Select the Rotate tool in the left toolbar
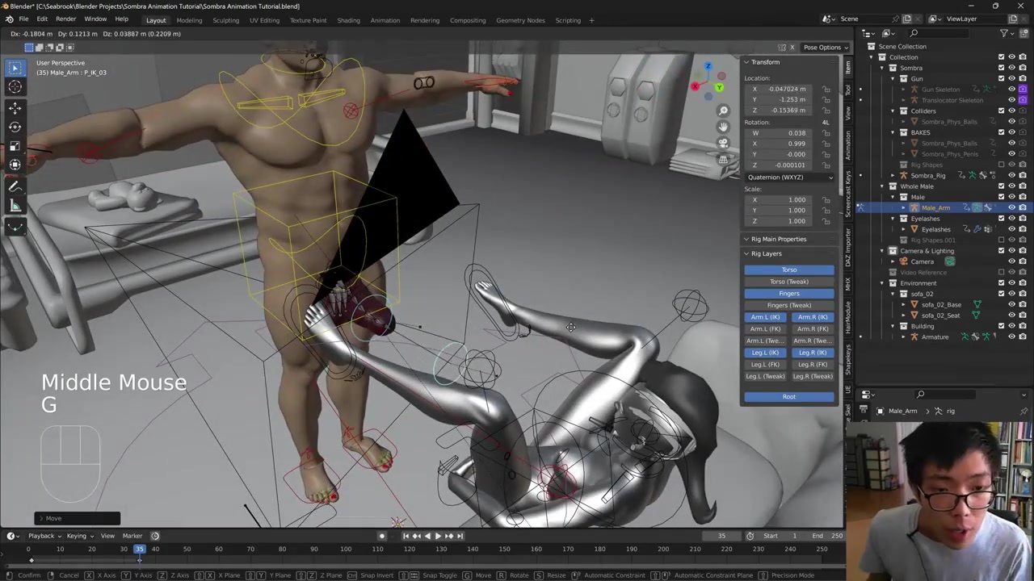 pyautogui.click(x=15, y=127)
